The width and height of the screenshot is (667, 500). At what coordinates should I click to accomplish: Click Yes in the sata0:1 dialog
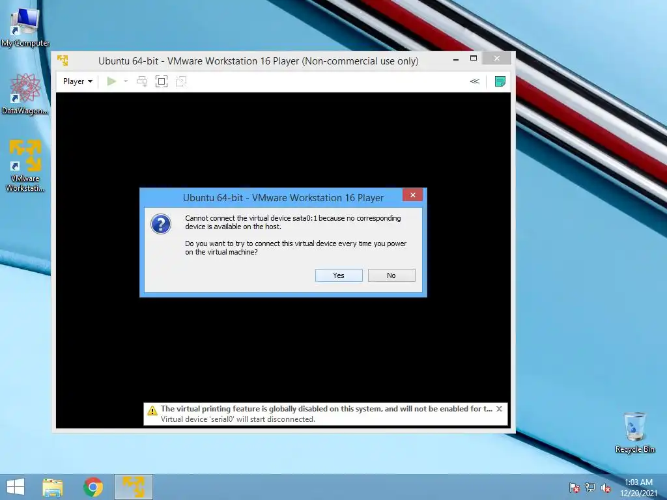pyautogui.click(x=339, y=275)
